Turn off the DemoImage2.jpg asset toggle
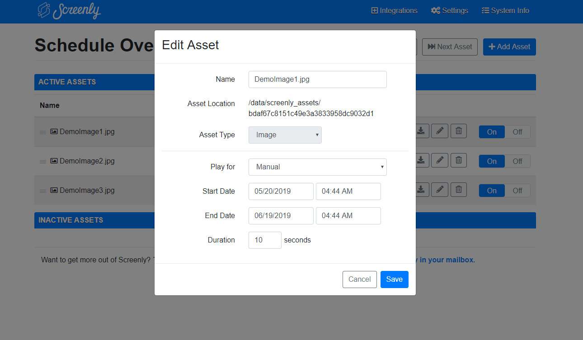Viewport: 583px width, 340px height. [517, 161]
